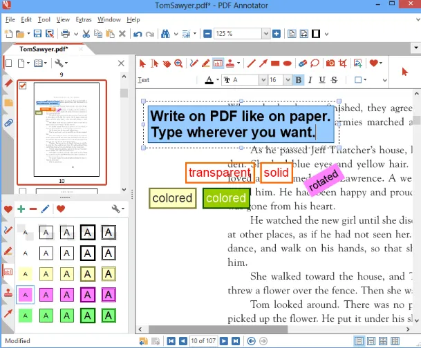The image size is (421, 348).
Task: Choose the large green bordered text style
Action: (88, 316)
